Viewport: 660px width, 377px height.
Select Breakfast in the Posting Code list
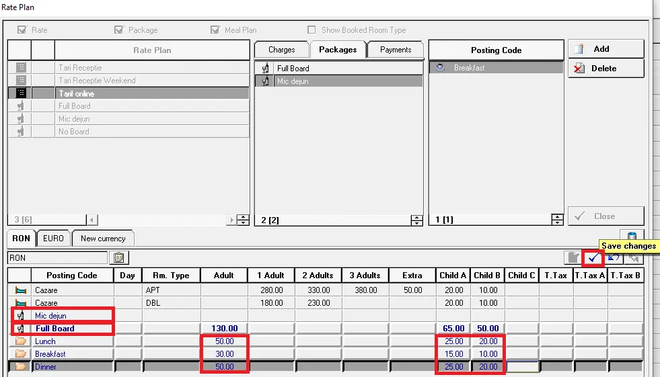point(497,67)
